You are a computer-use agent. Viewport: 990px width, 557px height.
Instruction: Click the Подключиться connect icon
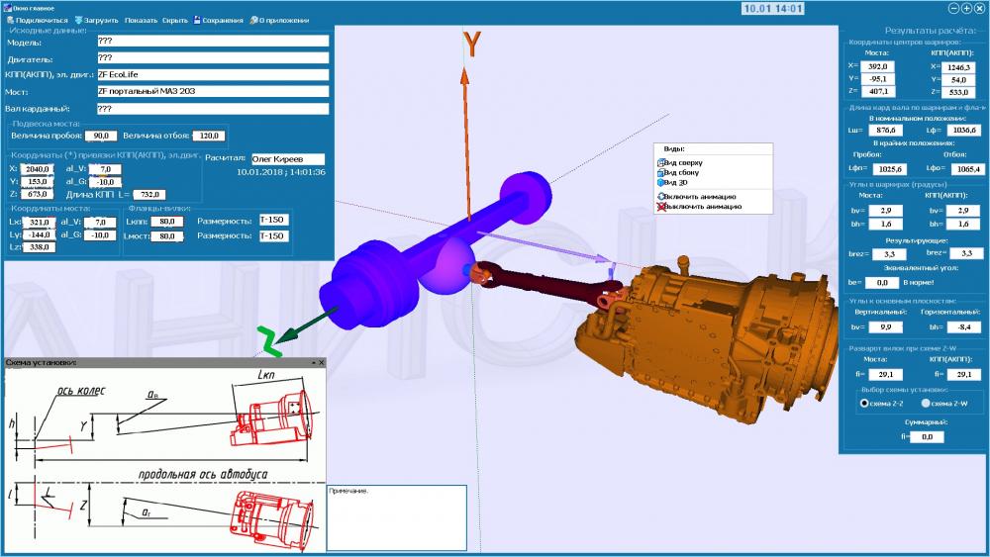pyautogui.click(x=10, y=20)
